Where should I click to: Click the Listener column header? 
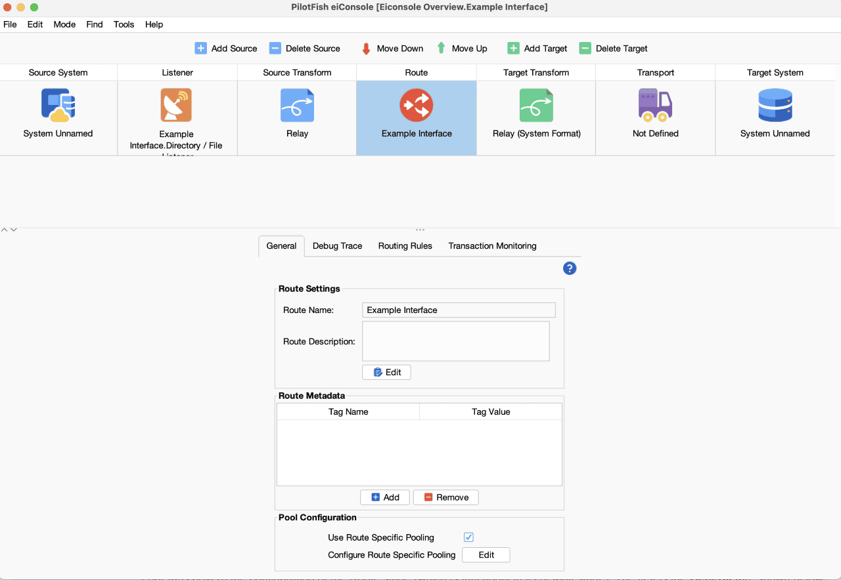pos(177,73)
